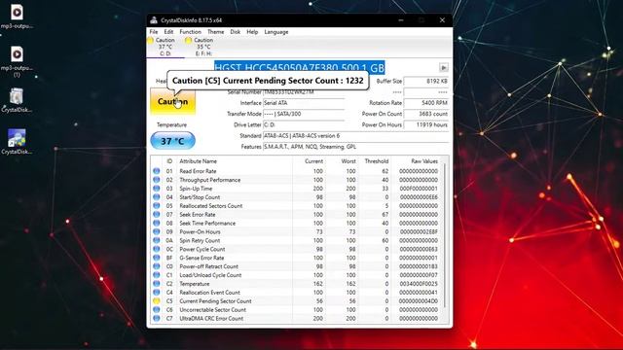Viewport: 623px width, 350px height.
Task: Click the Drive Letter C: D: field
Action: [304, 124]
